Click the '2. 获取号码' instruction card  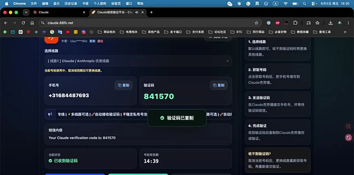click(278, 76)
